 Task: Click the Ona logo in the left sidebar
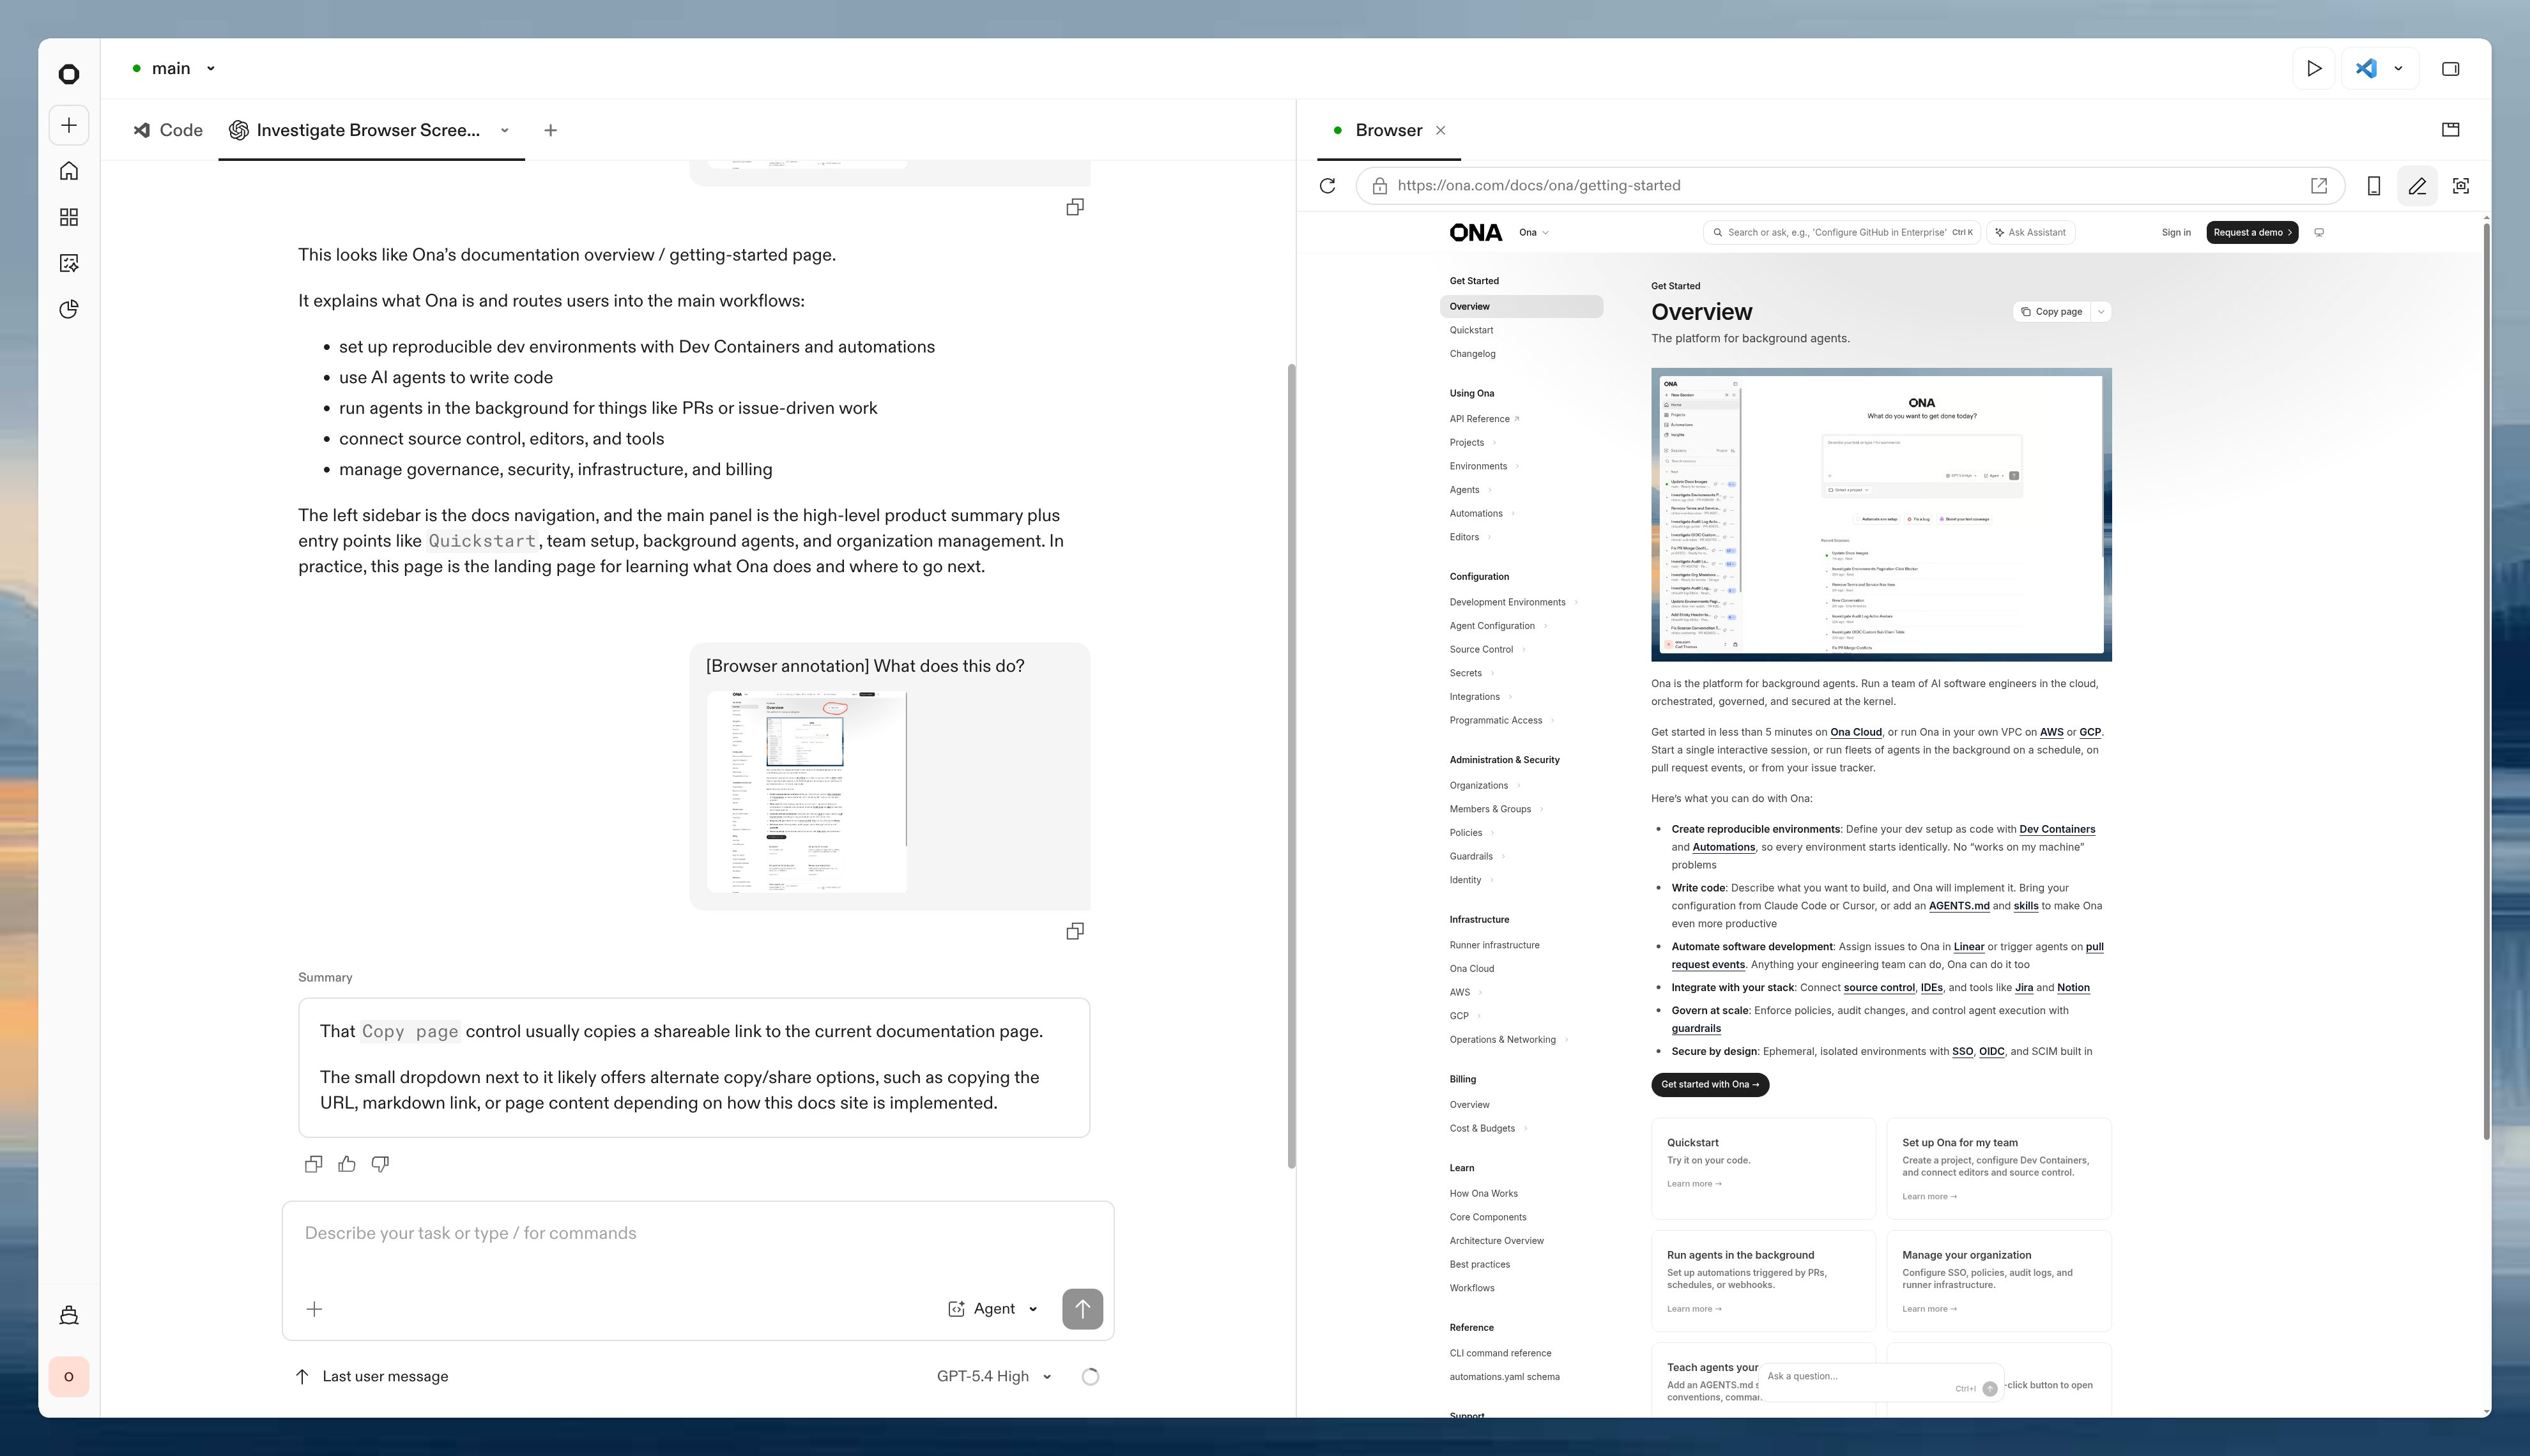pos(69,74)
